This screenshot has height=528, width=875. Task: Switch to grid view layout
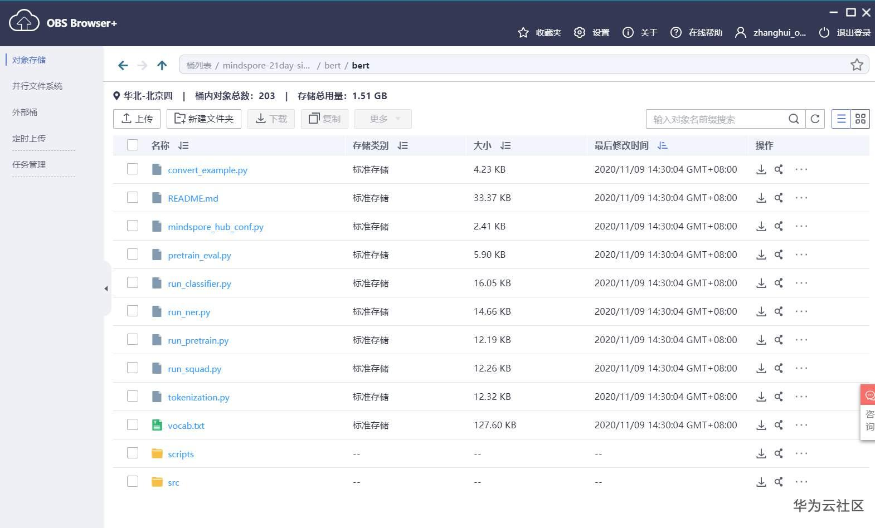[860, 119]
